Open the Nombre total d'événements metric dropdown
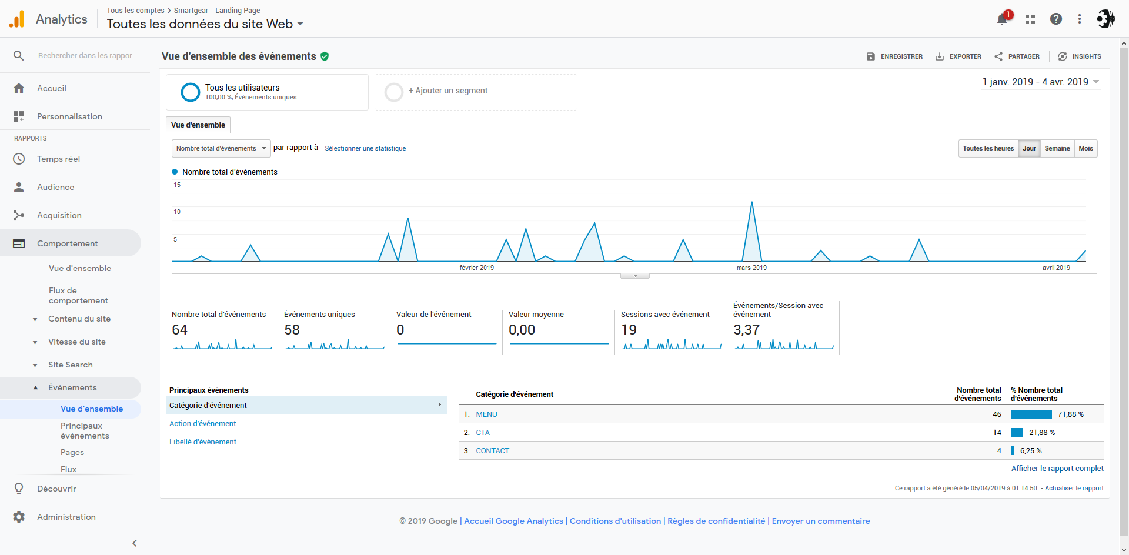The width and height of the screenshot is (1129, 555). 221,148
